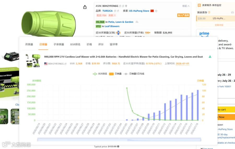
Task: Click the chart zoom range slider bar
Action: [x=119, y=140]
